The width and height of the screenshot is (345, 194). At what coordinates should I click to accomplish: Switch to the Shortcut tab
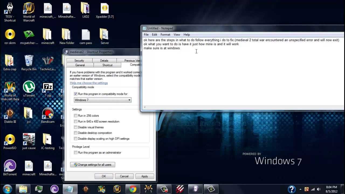point(107,65)
